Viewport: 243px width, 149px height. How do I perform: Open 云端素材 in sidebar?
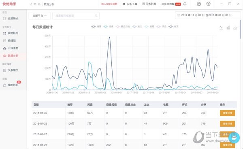tap(13, 48)
